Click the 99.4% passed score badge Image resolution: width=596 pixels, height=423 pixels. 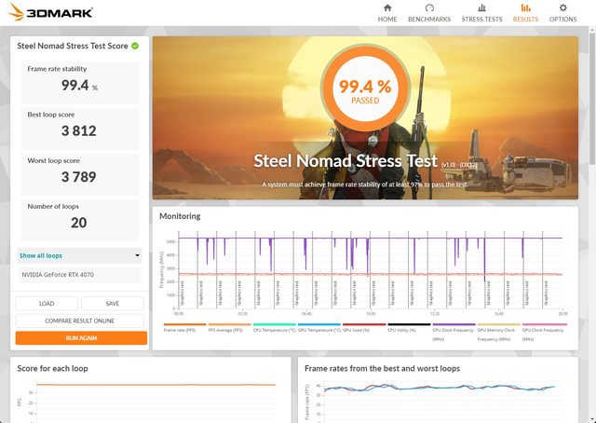(364, 90)
